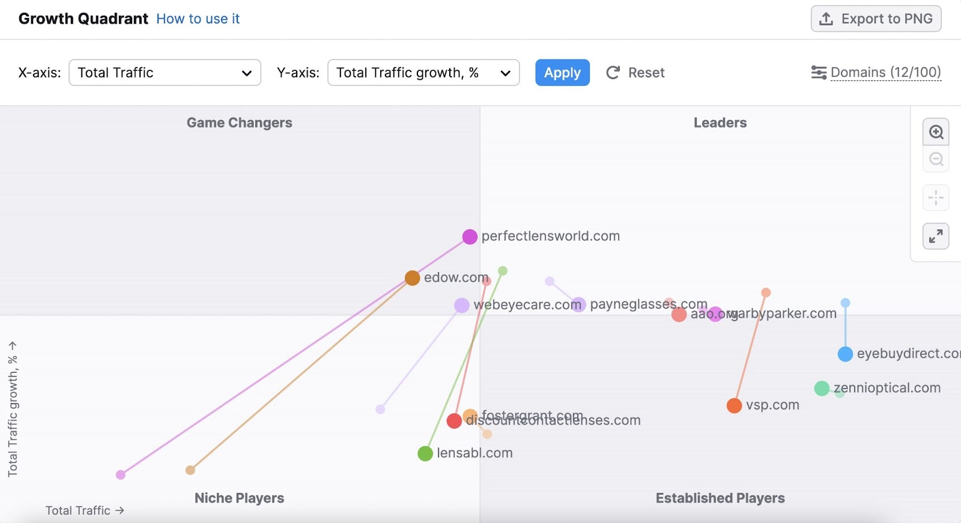This screenshot has height=523, width=961.
Task: Click the Reset circular arrow icon
Action: click(613, 73)
